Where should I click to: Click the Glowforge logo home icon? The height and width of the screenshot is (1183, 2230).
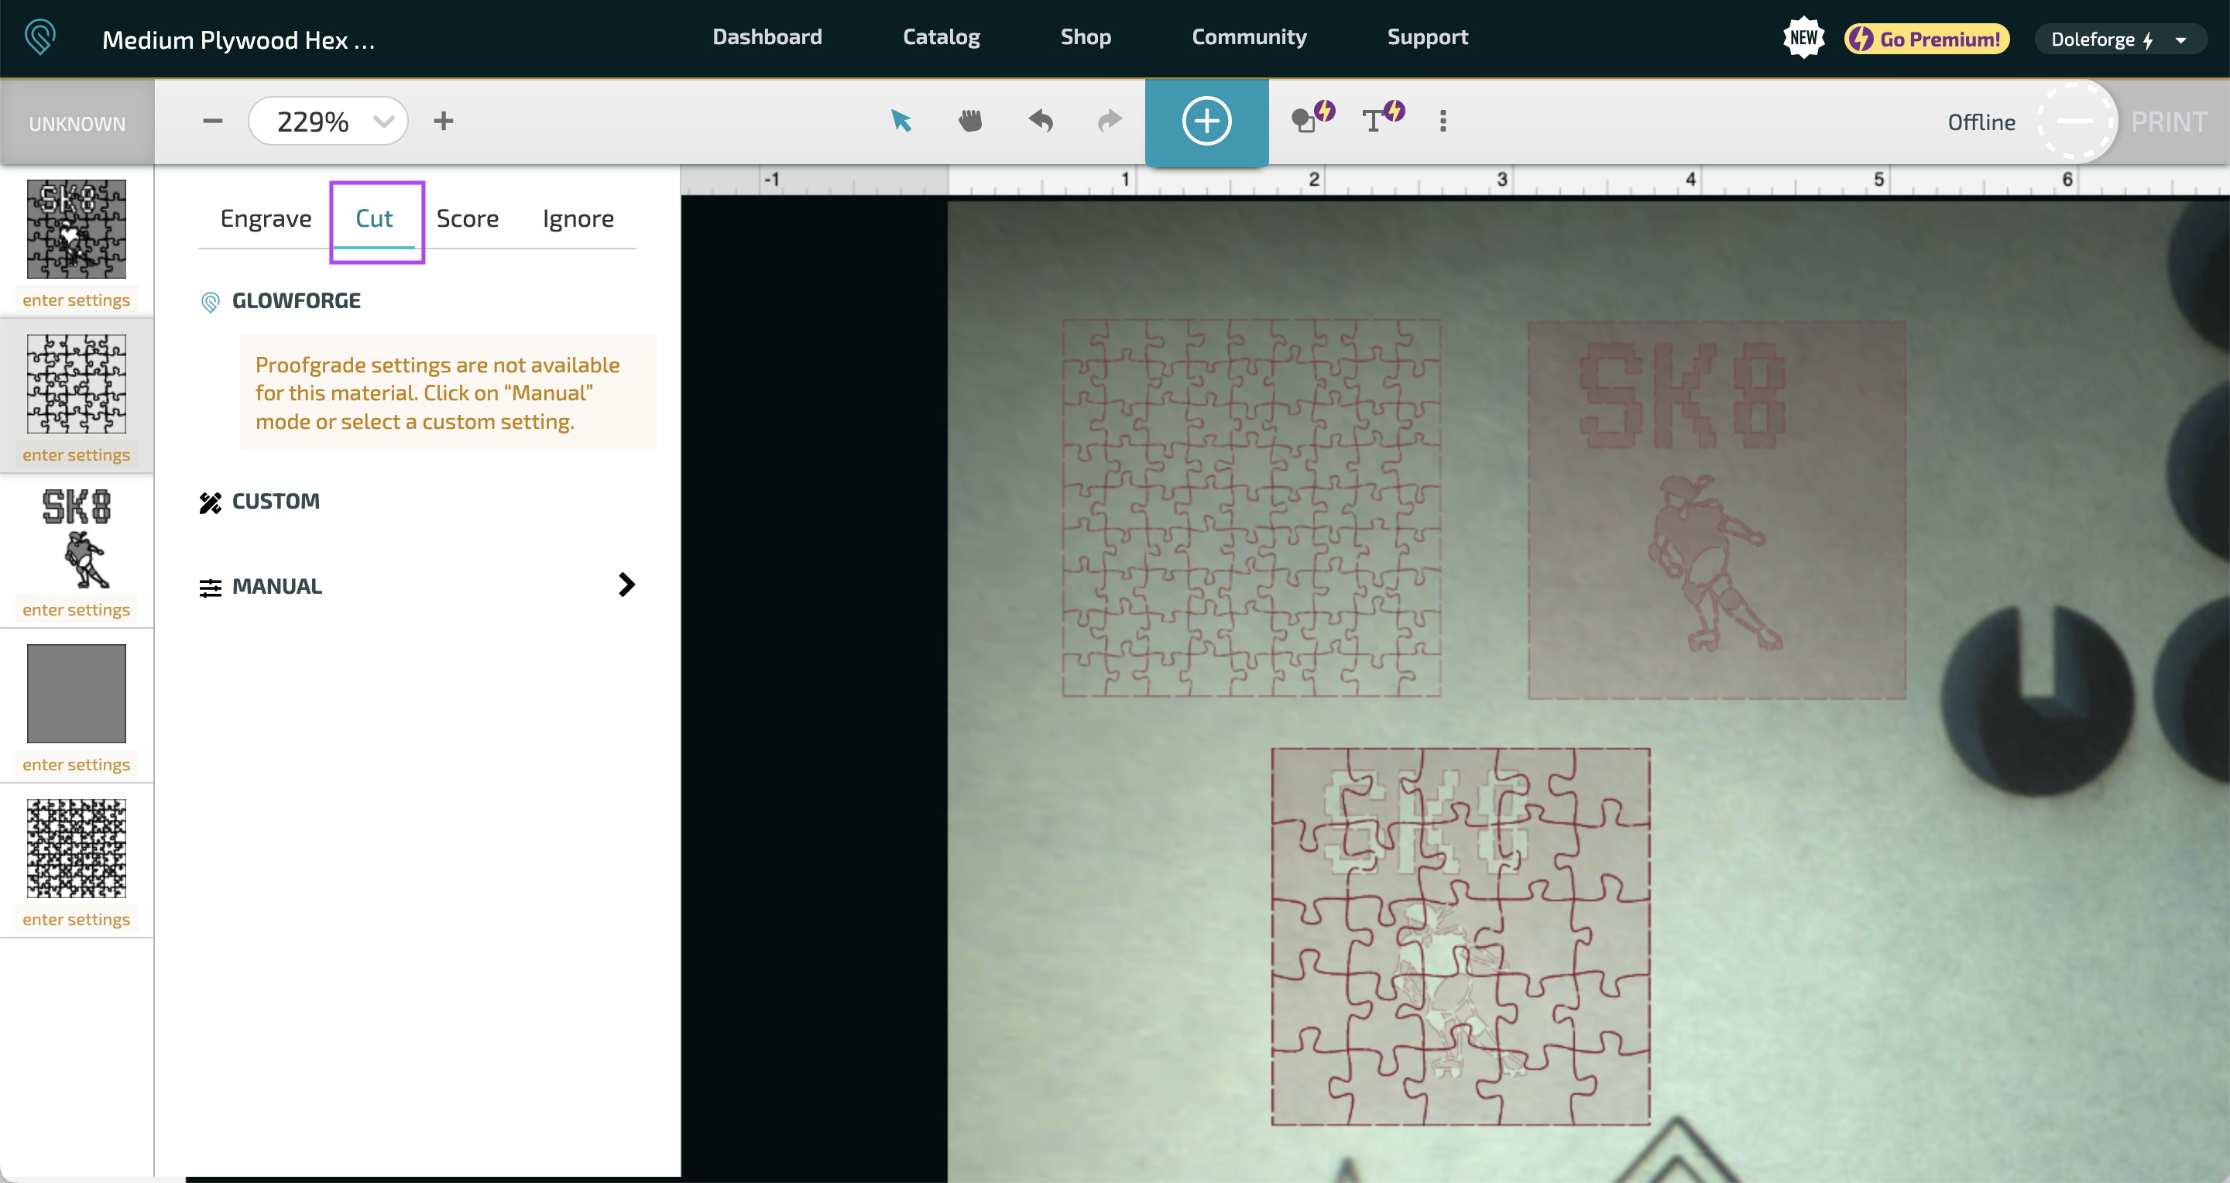click(41, 37)
